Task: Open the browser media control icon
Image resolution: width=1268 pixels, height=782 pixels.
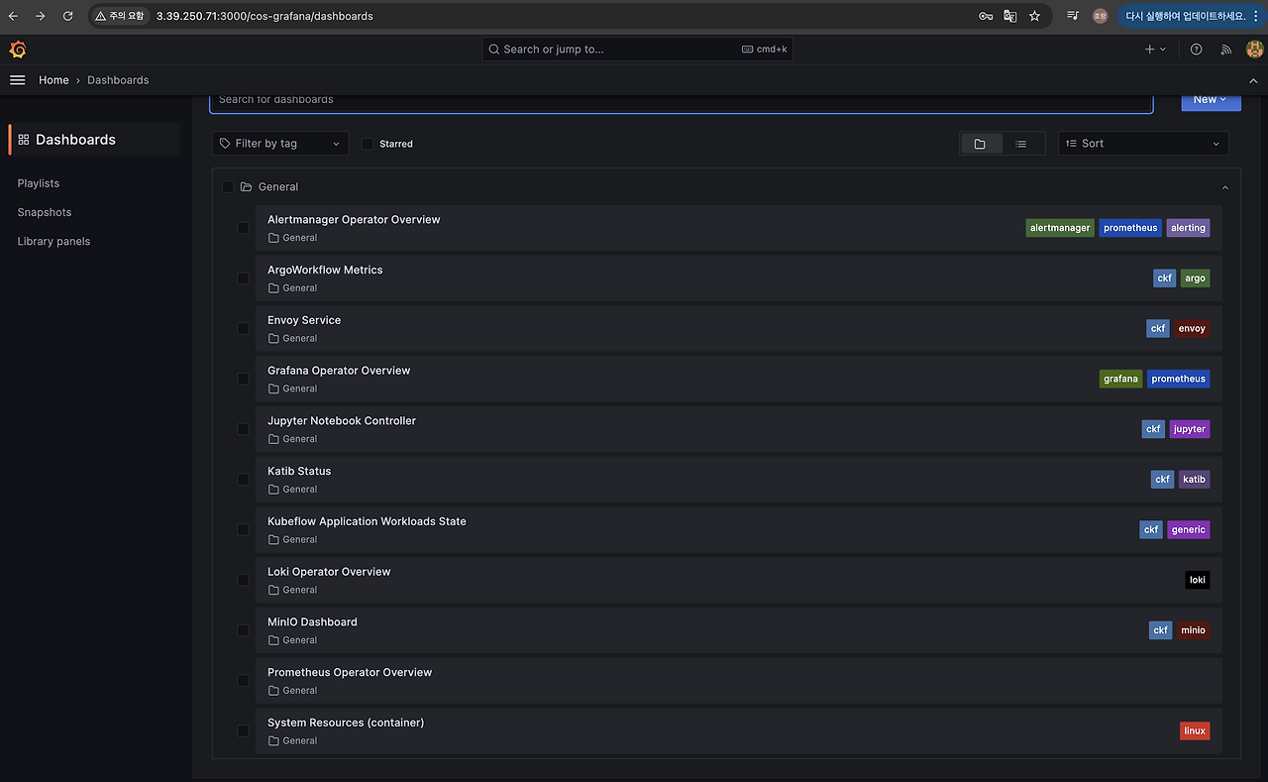Action: click(1073, 16)
